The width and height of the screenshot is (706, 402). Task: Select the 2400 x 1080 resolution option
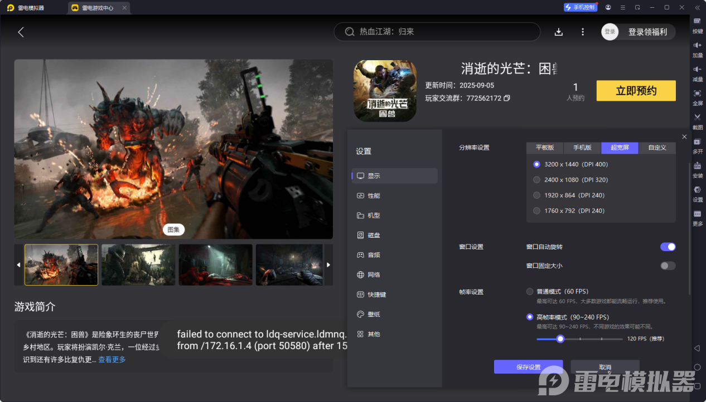tap(537, 180)
